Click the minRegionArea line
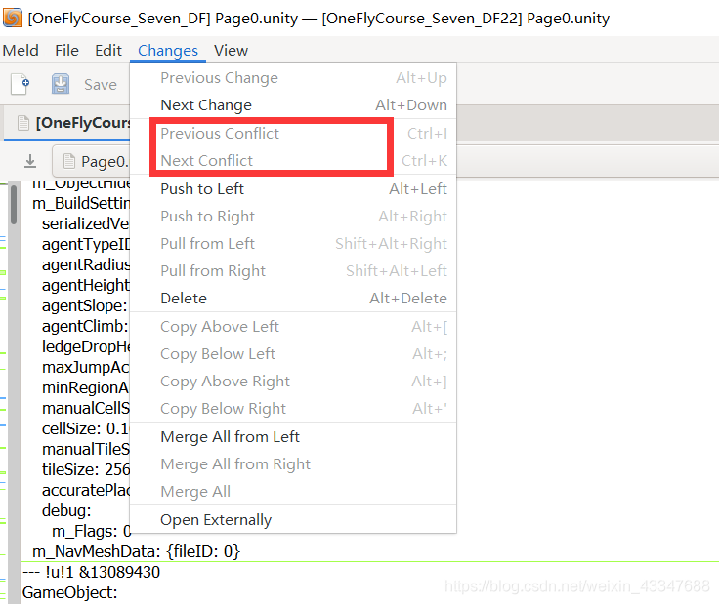The image size is (719, 604). coord(86,387)
